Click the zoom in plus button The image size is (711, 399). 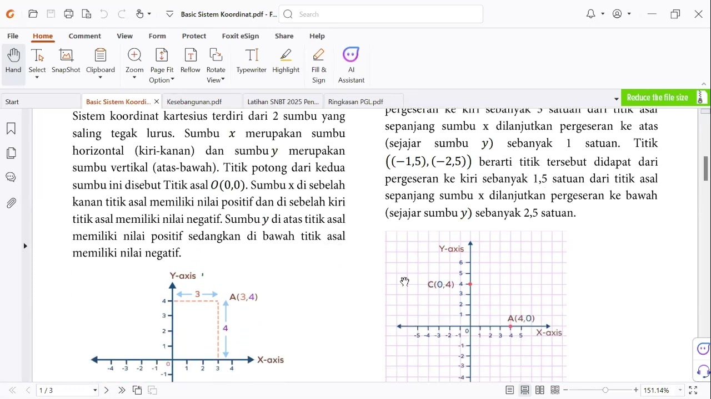pos(636,391)
